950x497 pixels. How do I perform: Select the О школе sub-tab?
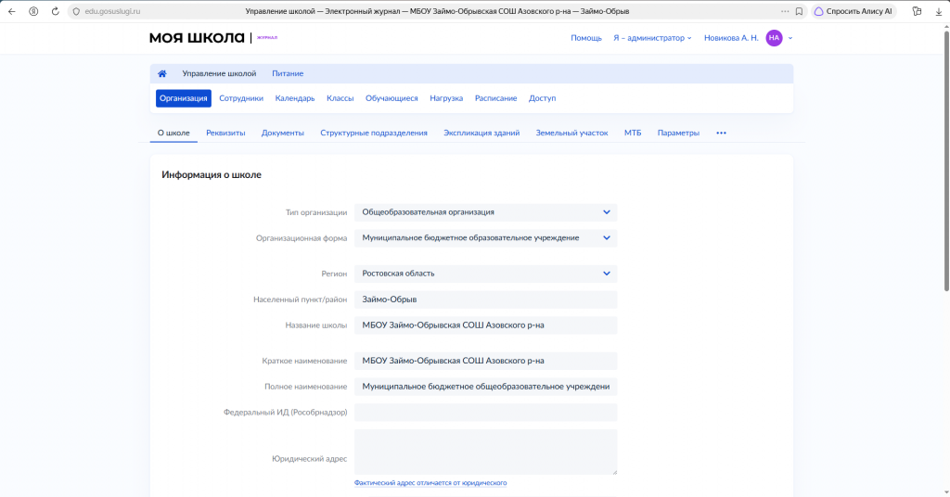click(x=173, y=134)
